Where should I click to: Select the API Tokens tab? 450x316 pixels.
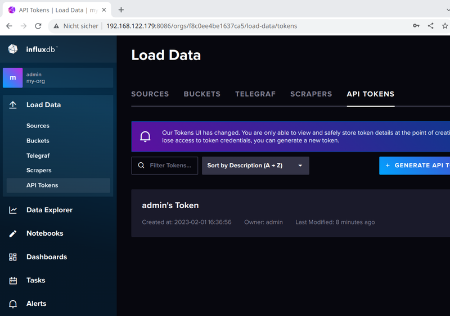(x=371, y=94)
